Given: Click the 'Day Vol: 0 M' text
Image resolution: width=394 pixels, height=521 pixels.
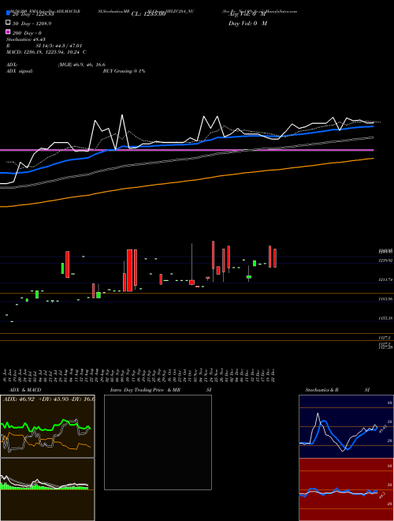Looking at the screenshot, I should pyautogui.click(x=247, y=23).
